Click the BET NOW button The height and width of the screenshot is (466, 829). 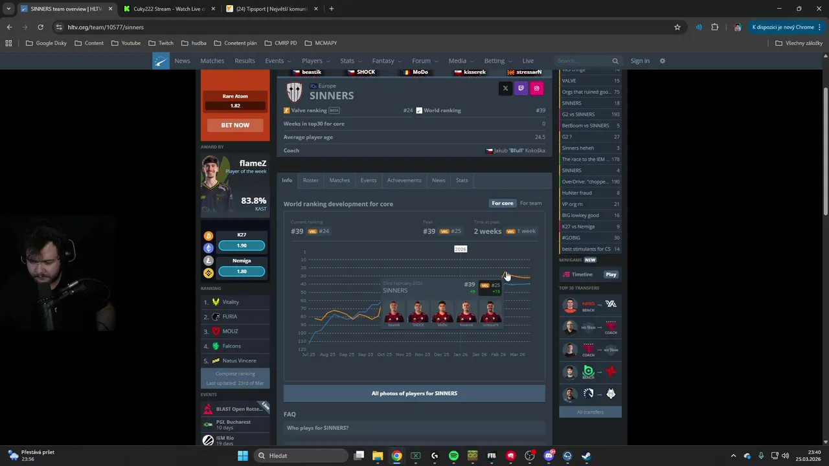tap(235, 125)
